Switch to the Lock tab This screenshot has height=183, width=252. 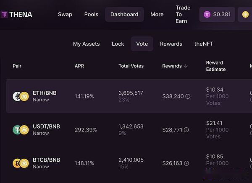pos(118,44)
